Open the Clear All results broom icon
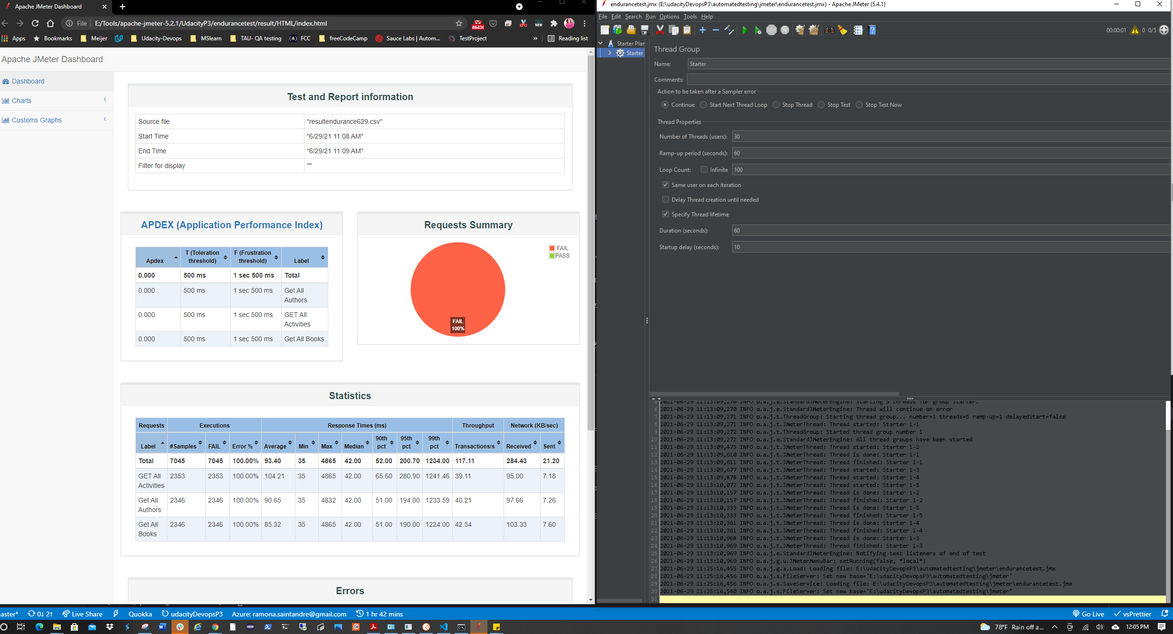This screenshot has height=634, width=1173. coord(813,30)
